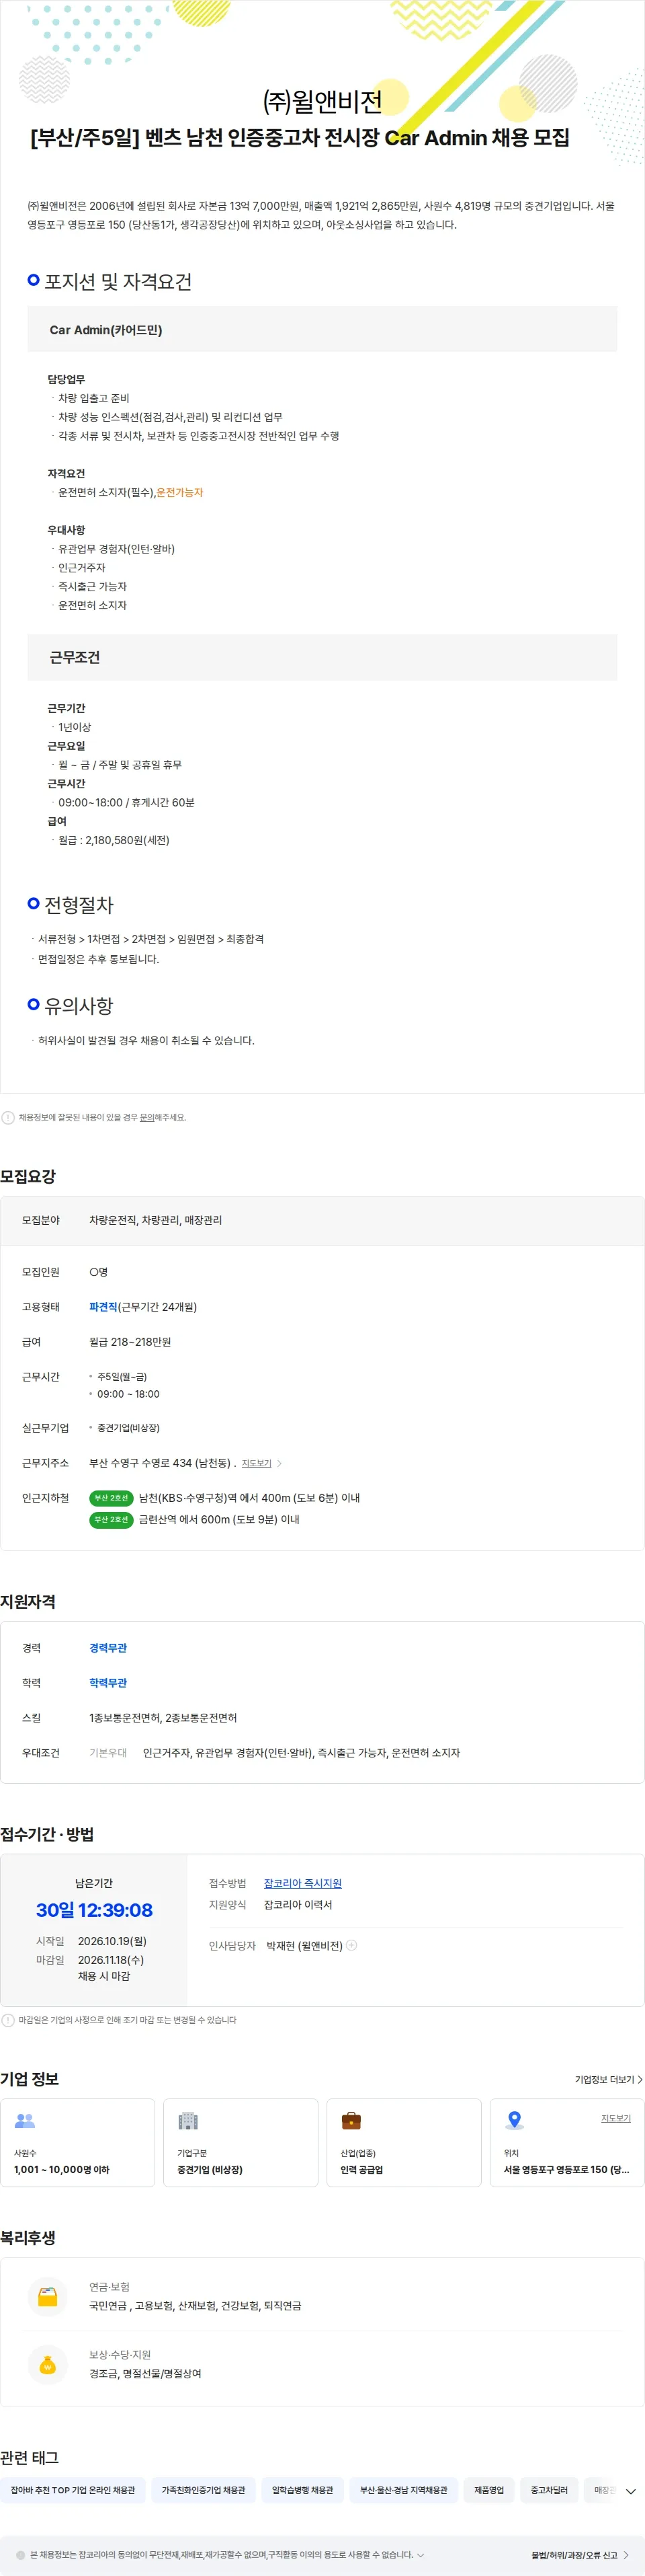Click 경력무관 in 지원자격
This screenshot has width=645, height=2576.
click(107, 1648)
